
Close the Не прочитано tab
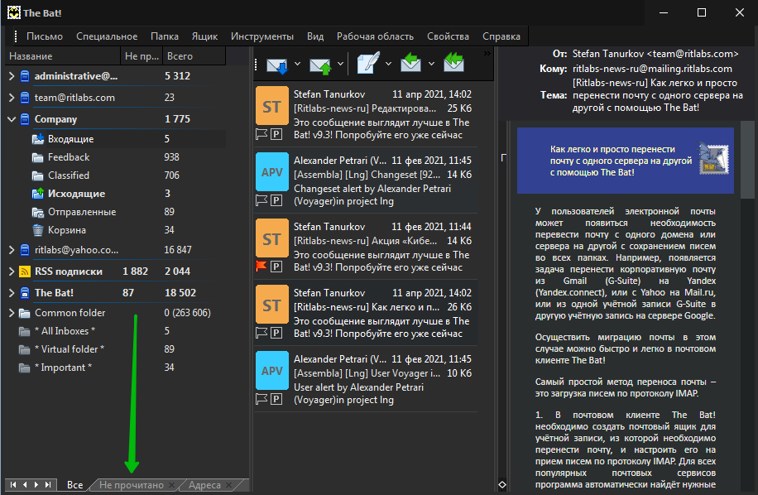171,485
